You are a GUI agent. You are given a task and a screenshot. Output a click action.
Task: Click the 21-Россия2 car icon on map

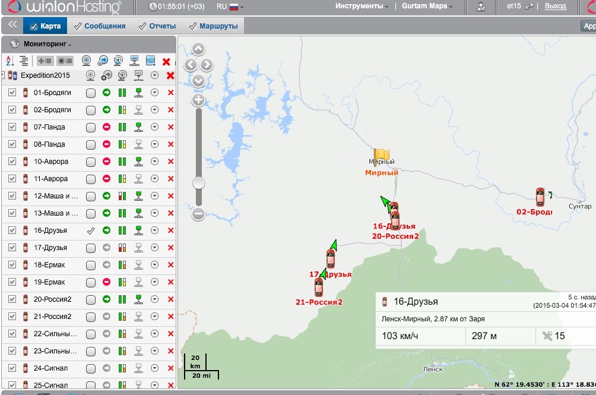point(319,287)
